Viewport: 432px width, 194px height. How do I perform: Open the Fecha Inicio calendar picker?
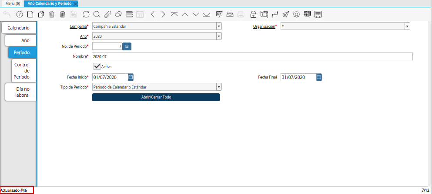tap(131, 77)
